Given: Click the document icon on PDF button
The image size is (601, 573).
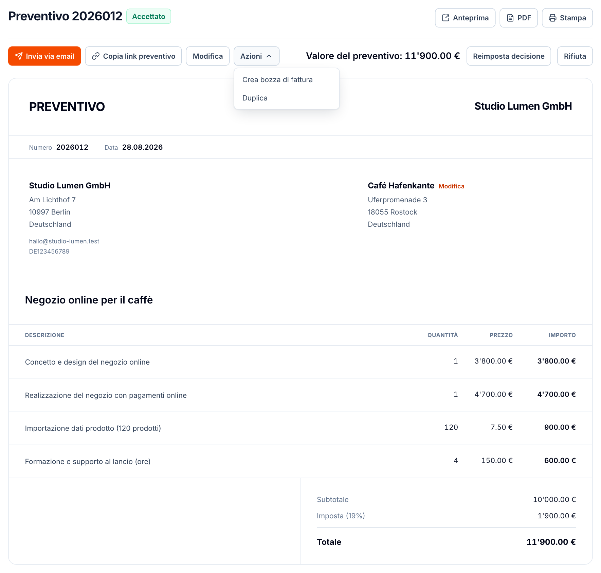Looking at the screenshot, I should [x=510, y=18].
